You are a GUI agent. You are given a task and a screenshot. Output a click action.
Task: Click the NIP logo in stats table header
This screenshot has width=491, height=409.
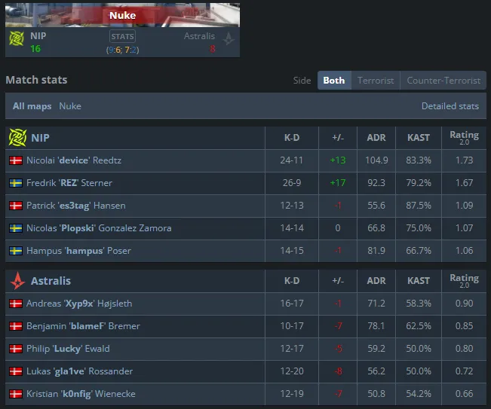pos(18,138)
